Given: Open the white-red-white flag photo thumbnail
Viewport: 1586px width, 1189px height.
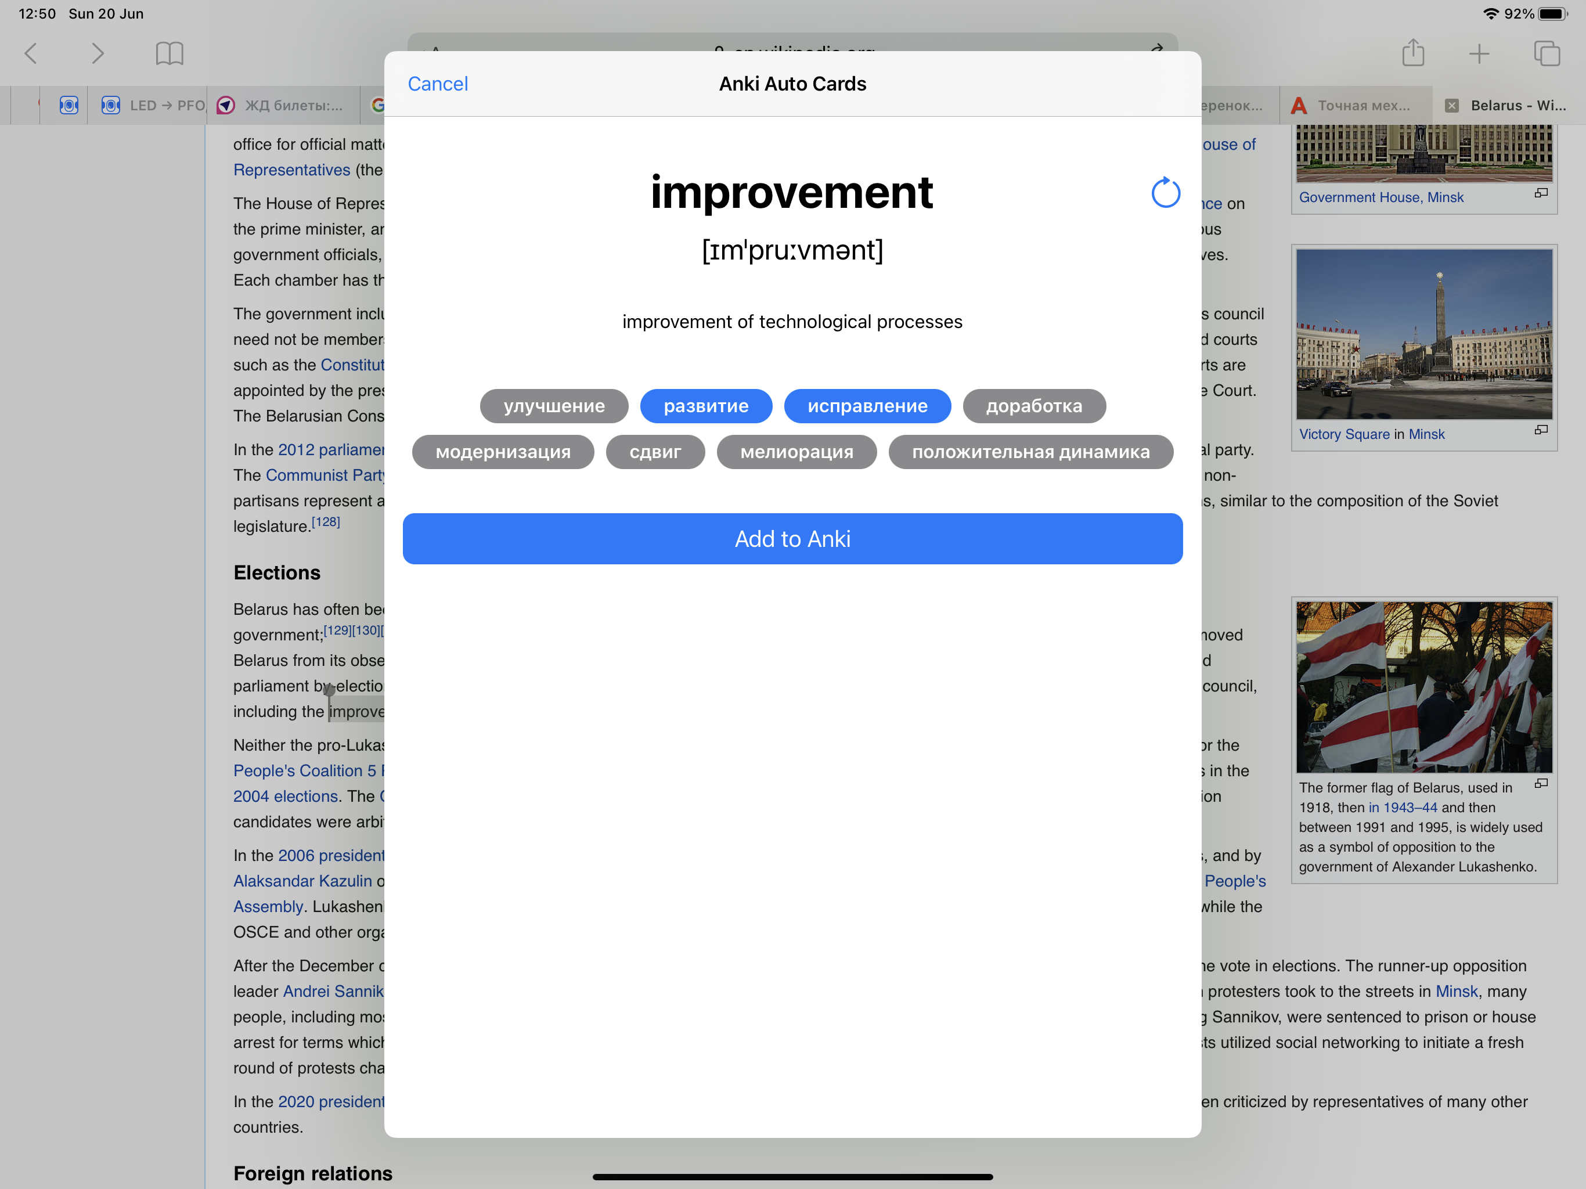Looking at the screenshot, I should tap(1423, 687).
